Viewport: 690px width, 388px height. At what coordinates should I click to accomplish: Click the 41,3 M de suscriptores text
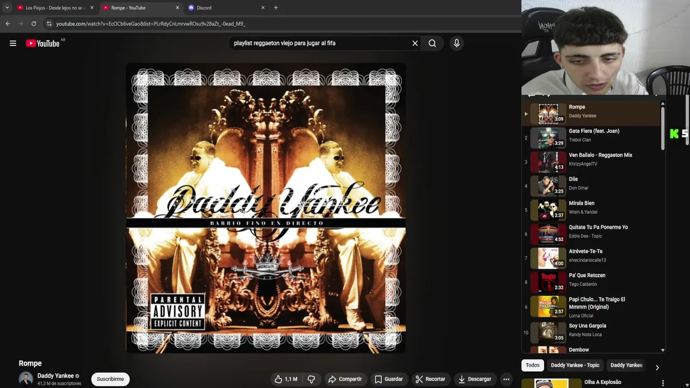(59, 384)
